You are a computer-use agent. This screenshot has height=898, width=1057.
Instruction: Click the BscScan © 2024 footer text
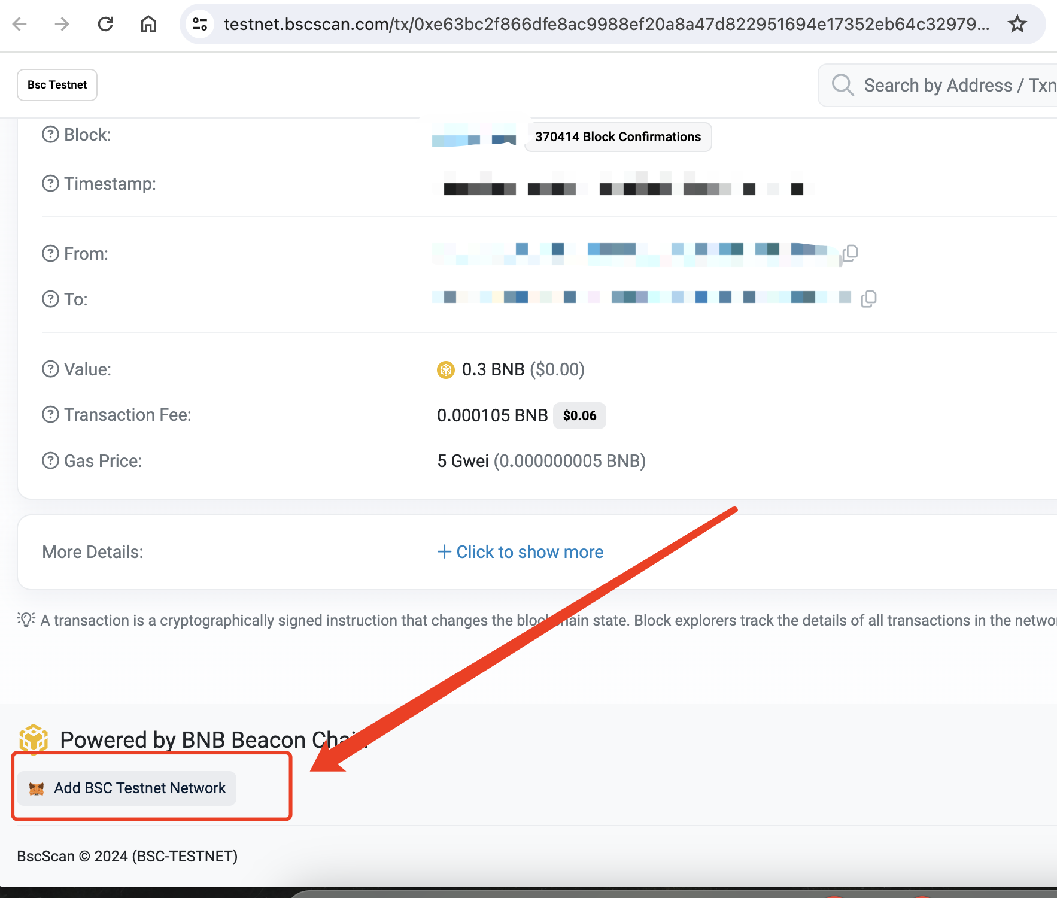127,856
